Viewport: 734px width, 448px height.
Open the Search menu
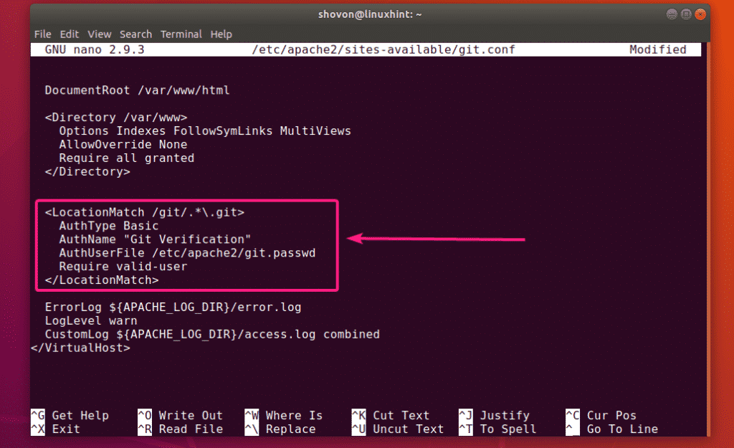(135, 34)
